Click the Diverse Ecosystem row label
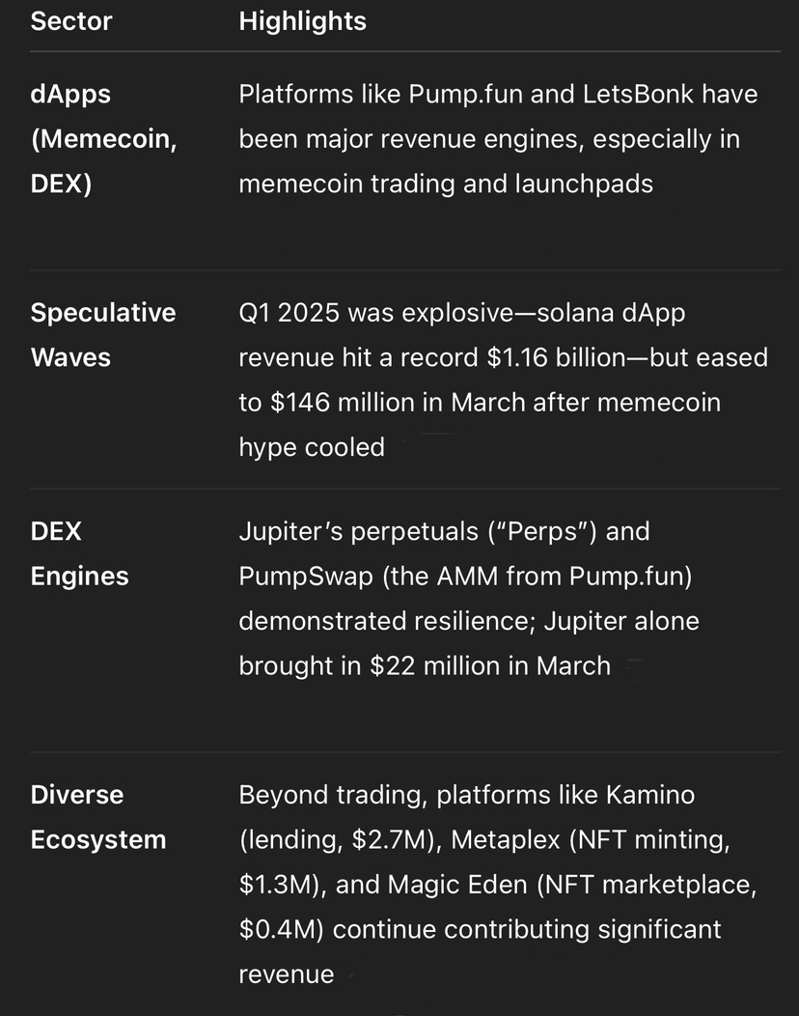This screenshot has height=1016, width=799. pos(98,817)
